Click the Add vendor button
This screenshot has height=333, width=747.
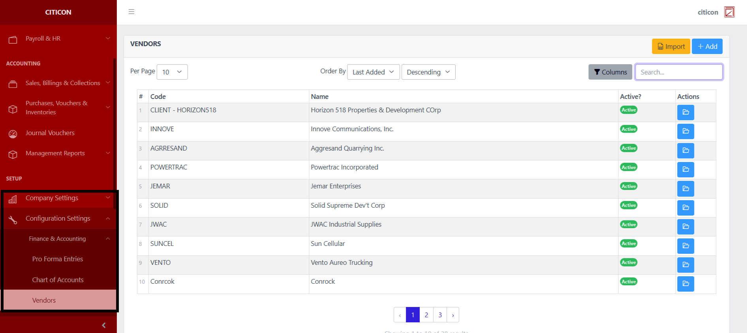[707, 47]
